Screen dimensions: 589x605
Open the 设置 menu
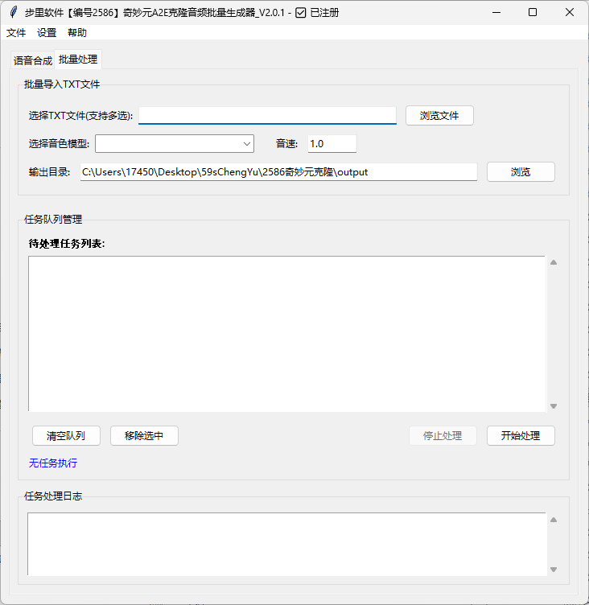(x=47, y=33)
